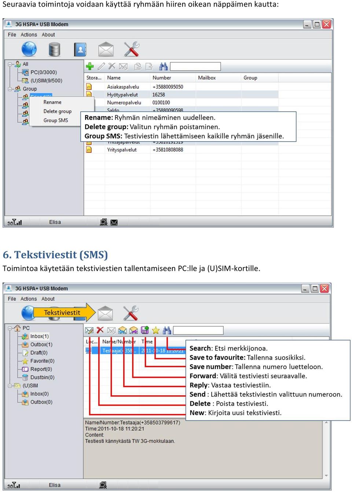Collapse the All node in contacts tree
Viewport: 352px width, 492px height.
(10, 64)
